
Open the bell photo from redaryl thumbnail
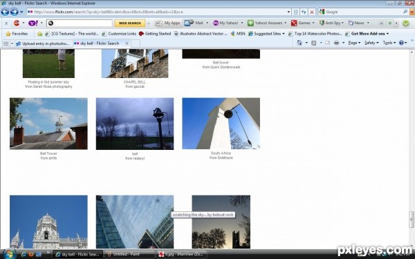tap(135, 124)
